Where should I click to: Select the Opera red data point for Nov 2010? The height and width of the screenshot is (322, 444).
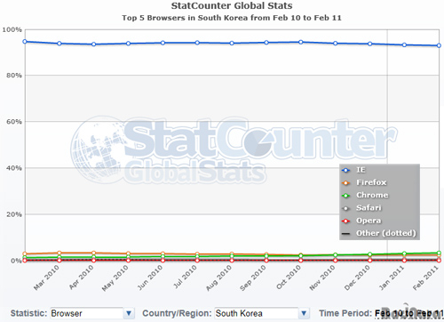coord(336,261)
